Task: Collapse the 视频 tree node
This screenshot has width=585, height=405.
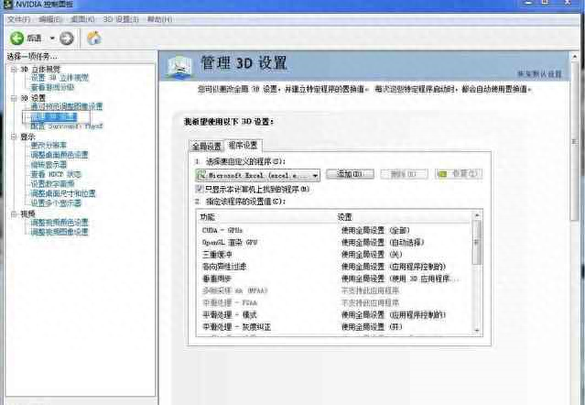Action: click(x=13, y=213)
